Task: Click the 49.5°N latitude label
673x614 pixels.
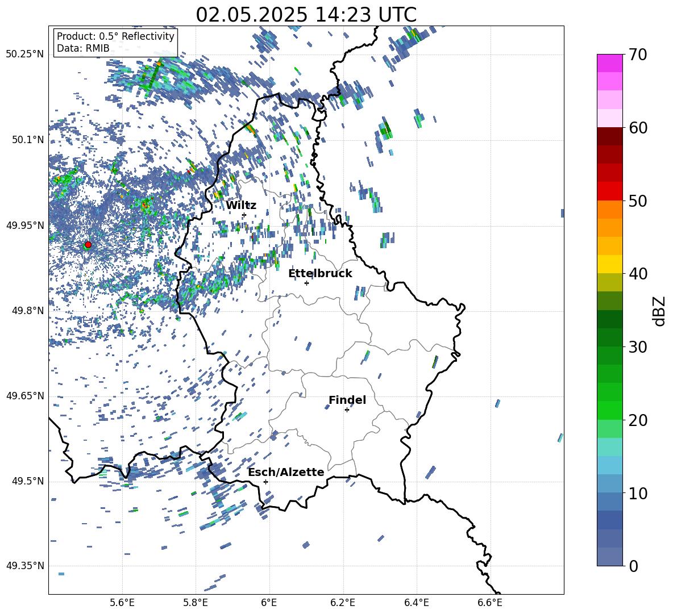Action: click(x=28, y=481)
